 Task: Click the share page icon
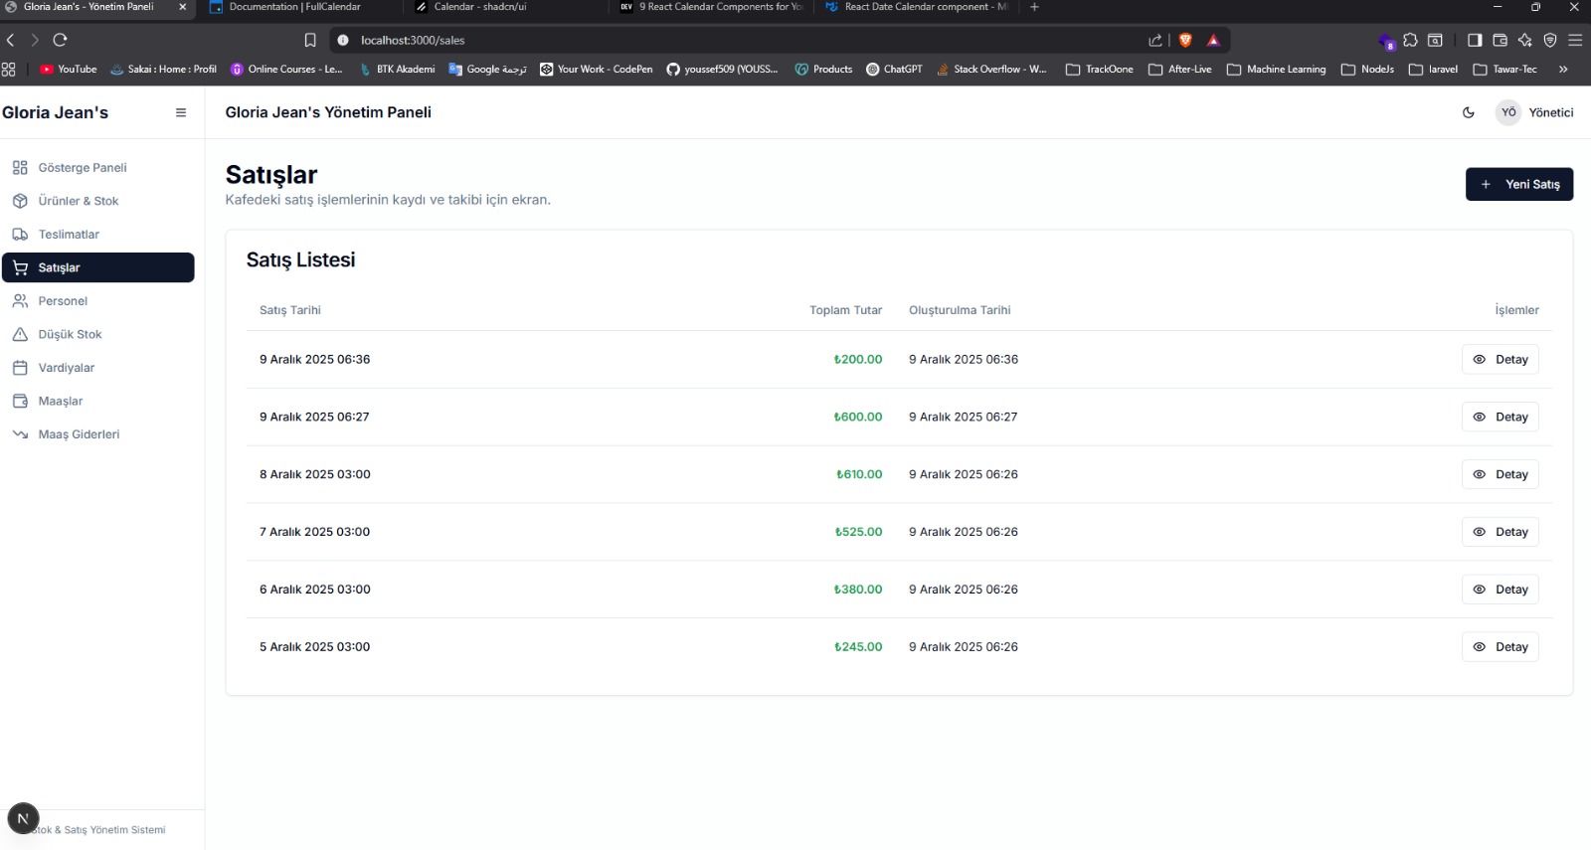(1155, 40)
